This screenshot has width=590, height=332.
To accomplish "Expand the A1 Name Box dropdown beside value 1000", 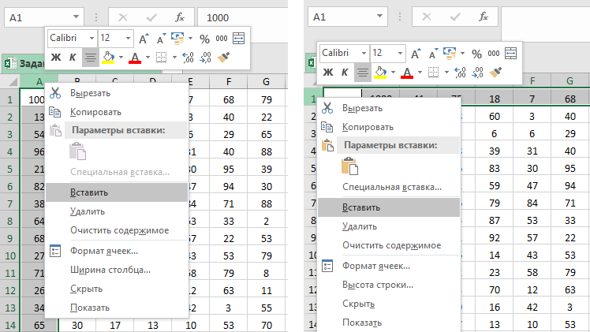I will point(76,17).
